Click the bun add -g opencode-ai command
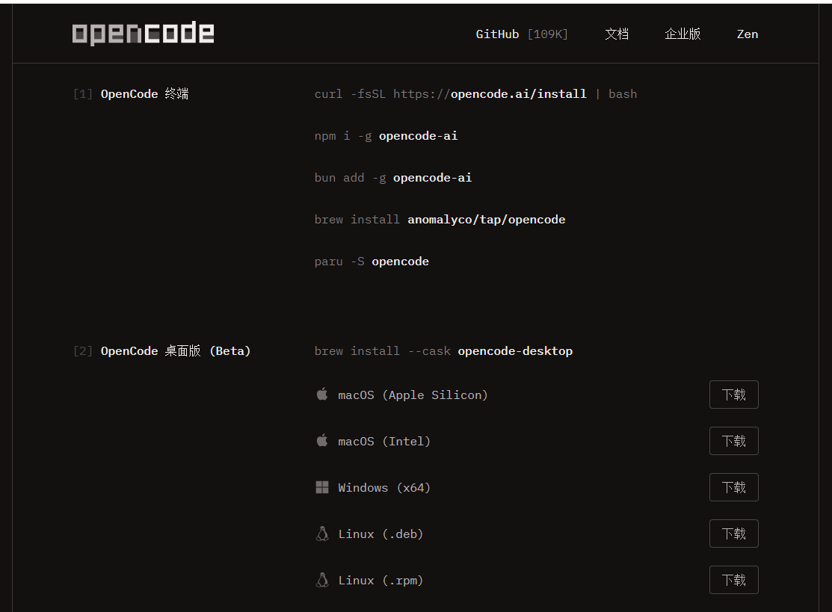832x612 pixels. pyautogui.click(x=393, y=178)
